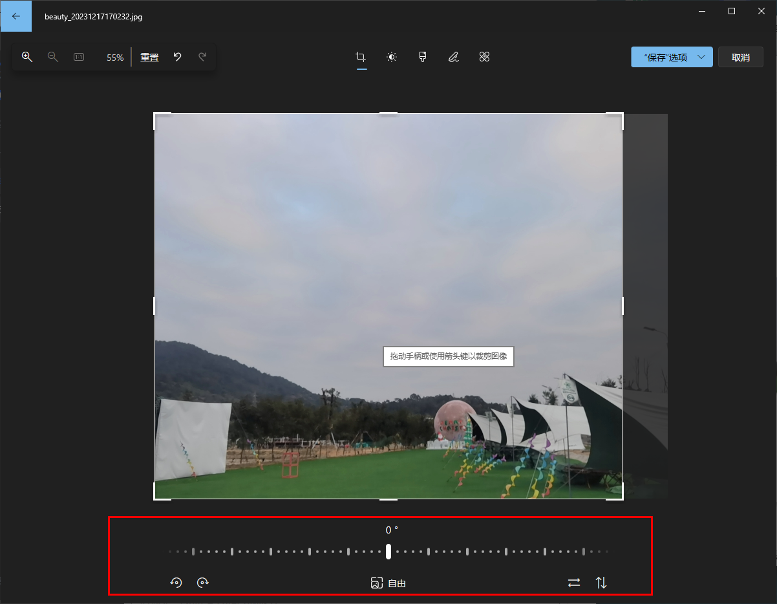The width and height of the screenshot is (777, 604).
Task: Expand the save options dropdown arrow
Action: click(701, 57)
